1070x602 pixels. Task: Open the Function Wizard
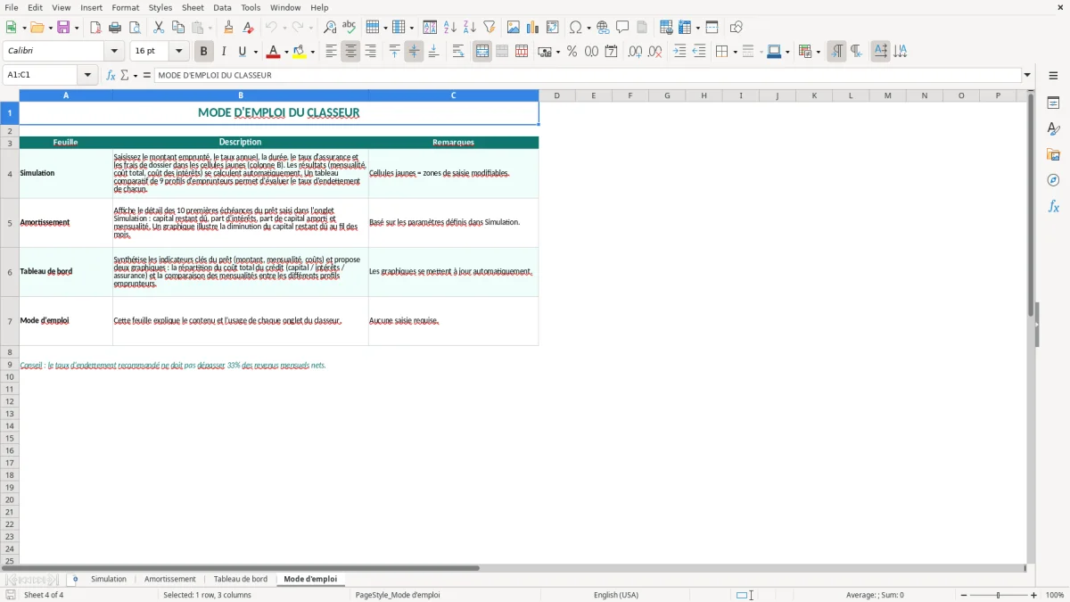tap(111, 75)
